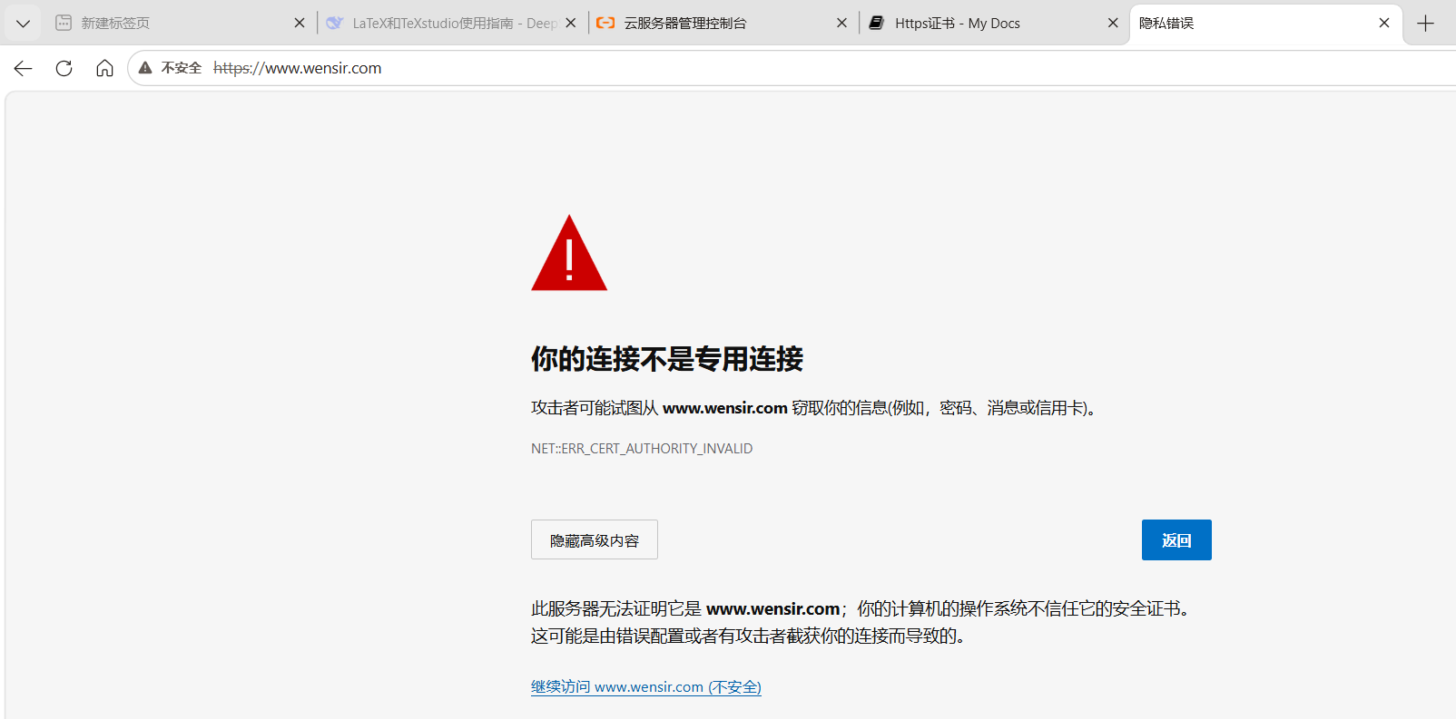Close the 隐私错误 tab
Image resolution: width=1456 pixels, height=719 pixels.
coord(1384,24)
